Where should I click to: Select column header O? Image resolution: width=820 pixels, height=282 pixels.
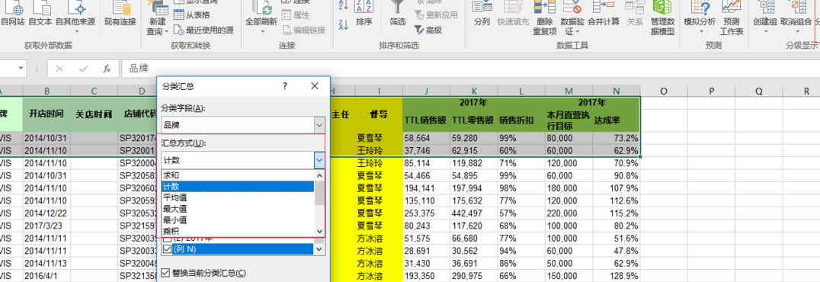[x=664, y=91]
